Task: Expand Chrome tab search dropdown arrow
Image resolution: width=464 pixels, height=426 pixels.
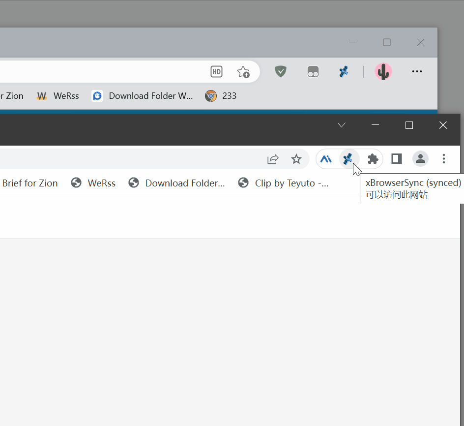Action: pyautogui.click(x=342, y=125)
